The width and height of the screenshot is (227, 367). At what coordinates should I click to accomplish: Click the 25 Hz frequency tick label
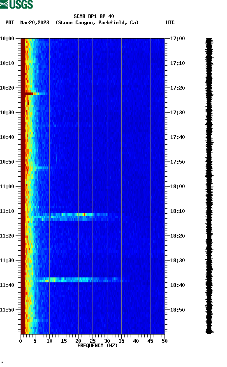point(93,341)
